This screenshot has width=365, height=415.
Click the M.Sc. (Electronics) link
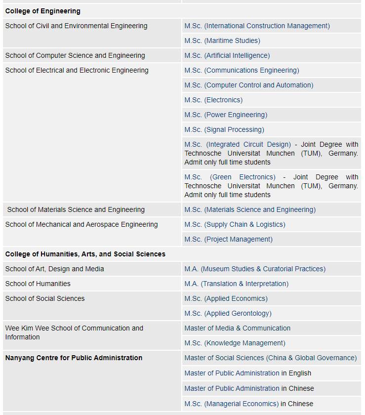click(213, 100)
